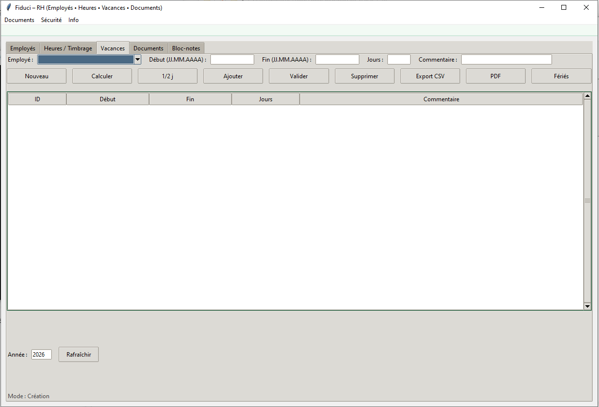
Task: Open the Sécurité menu
Action: (x=51, y=20)
